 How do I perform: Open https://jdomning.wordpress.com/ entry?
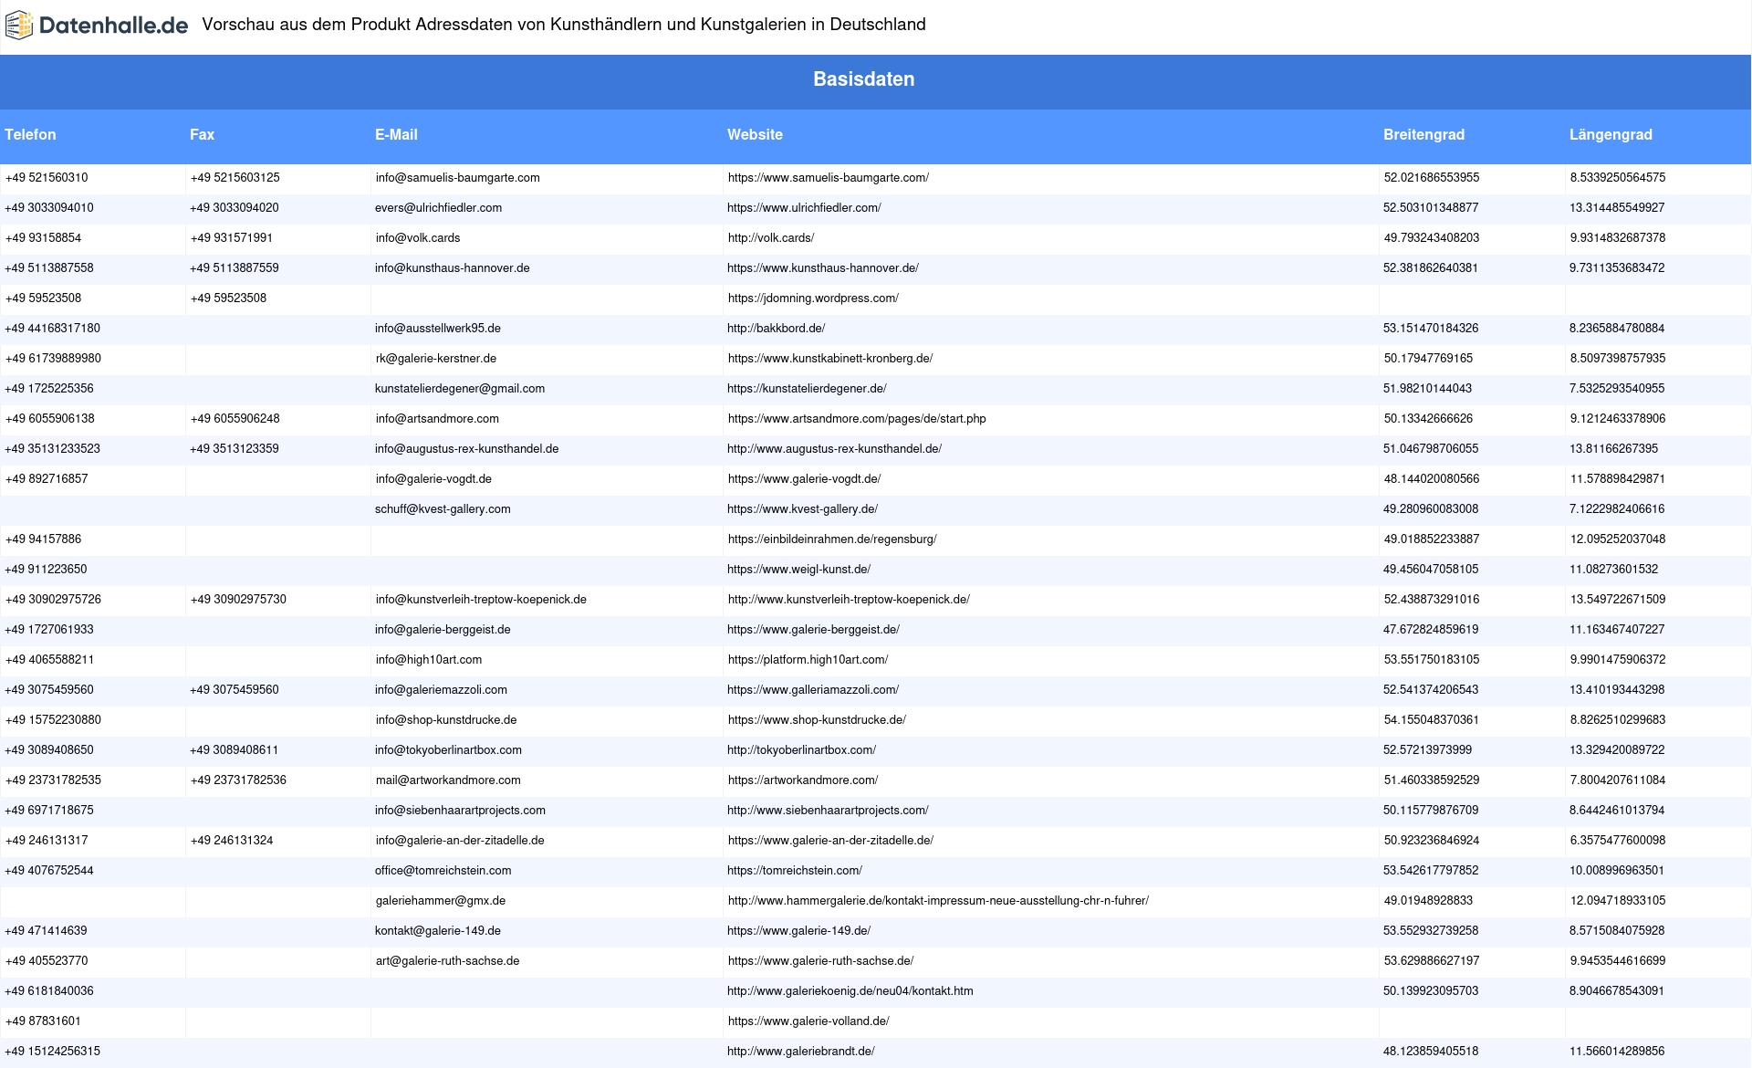[x=813, y=298]
